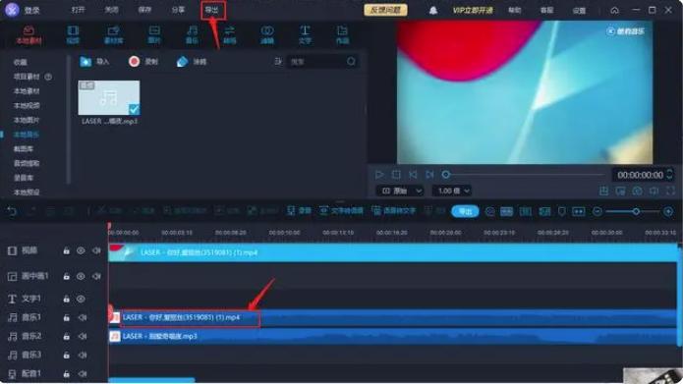Select the LASER mp4 audio clip on 音乐1 track
Image resolution: width=683 pixels, height=384 pixels.
pos(393,318)
